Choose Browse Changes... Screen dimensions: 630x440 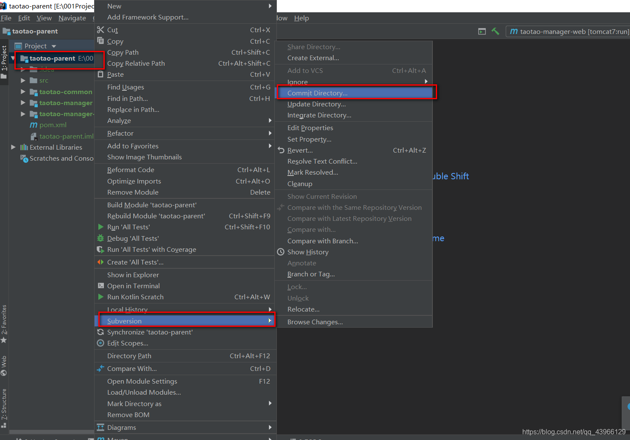point(354,322)
